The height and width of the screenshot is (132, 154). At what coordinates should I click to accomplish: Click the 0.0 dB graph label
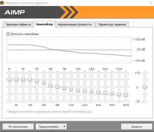[141, 49]
